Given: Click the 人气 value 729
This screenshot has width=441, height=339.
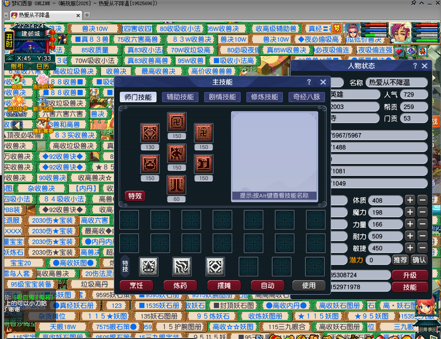Looking at the screenshot, I should coord(414,94).
